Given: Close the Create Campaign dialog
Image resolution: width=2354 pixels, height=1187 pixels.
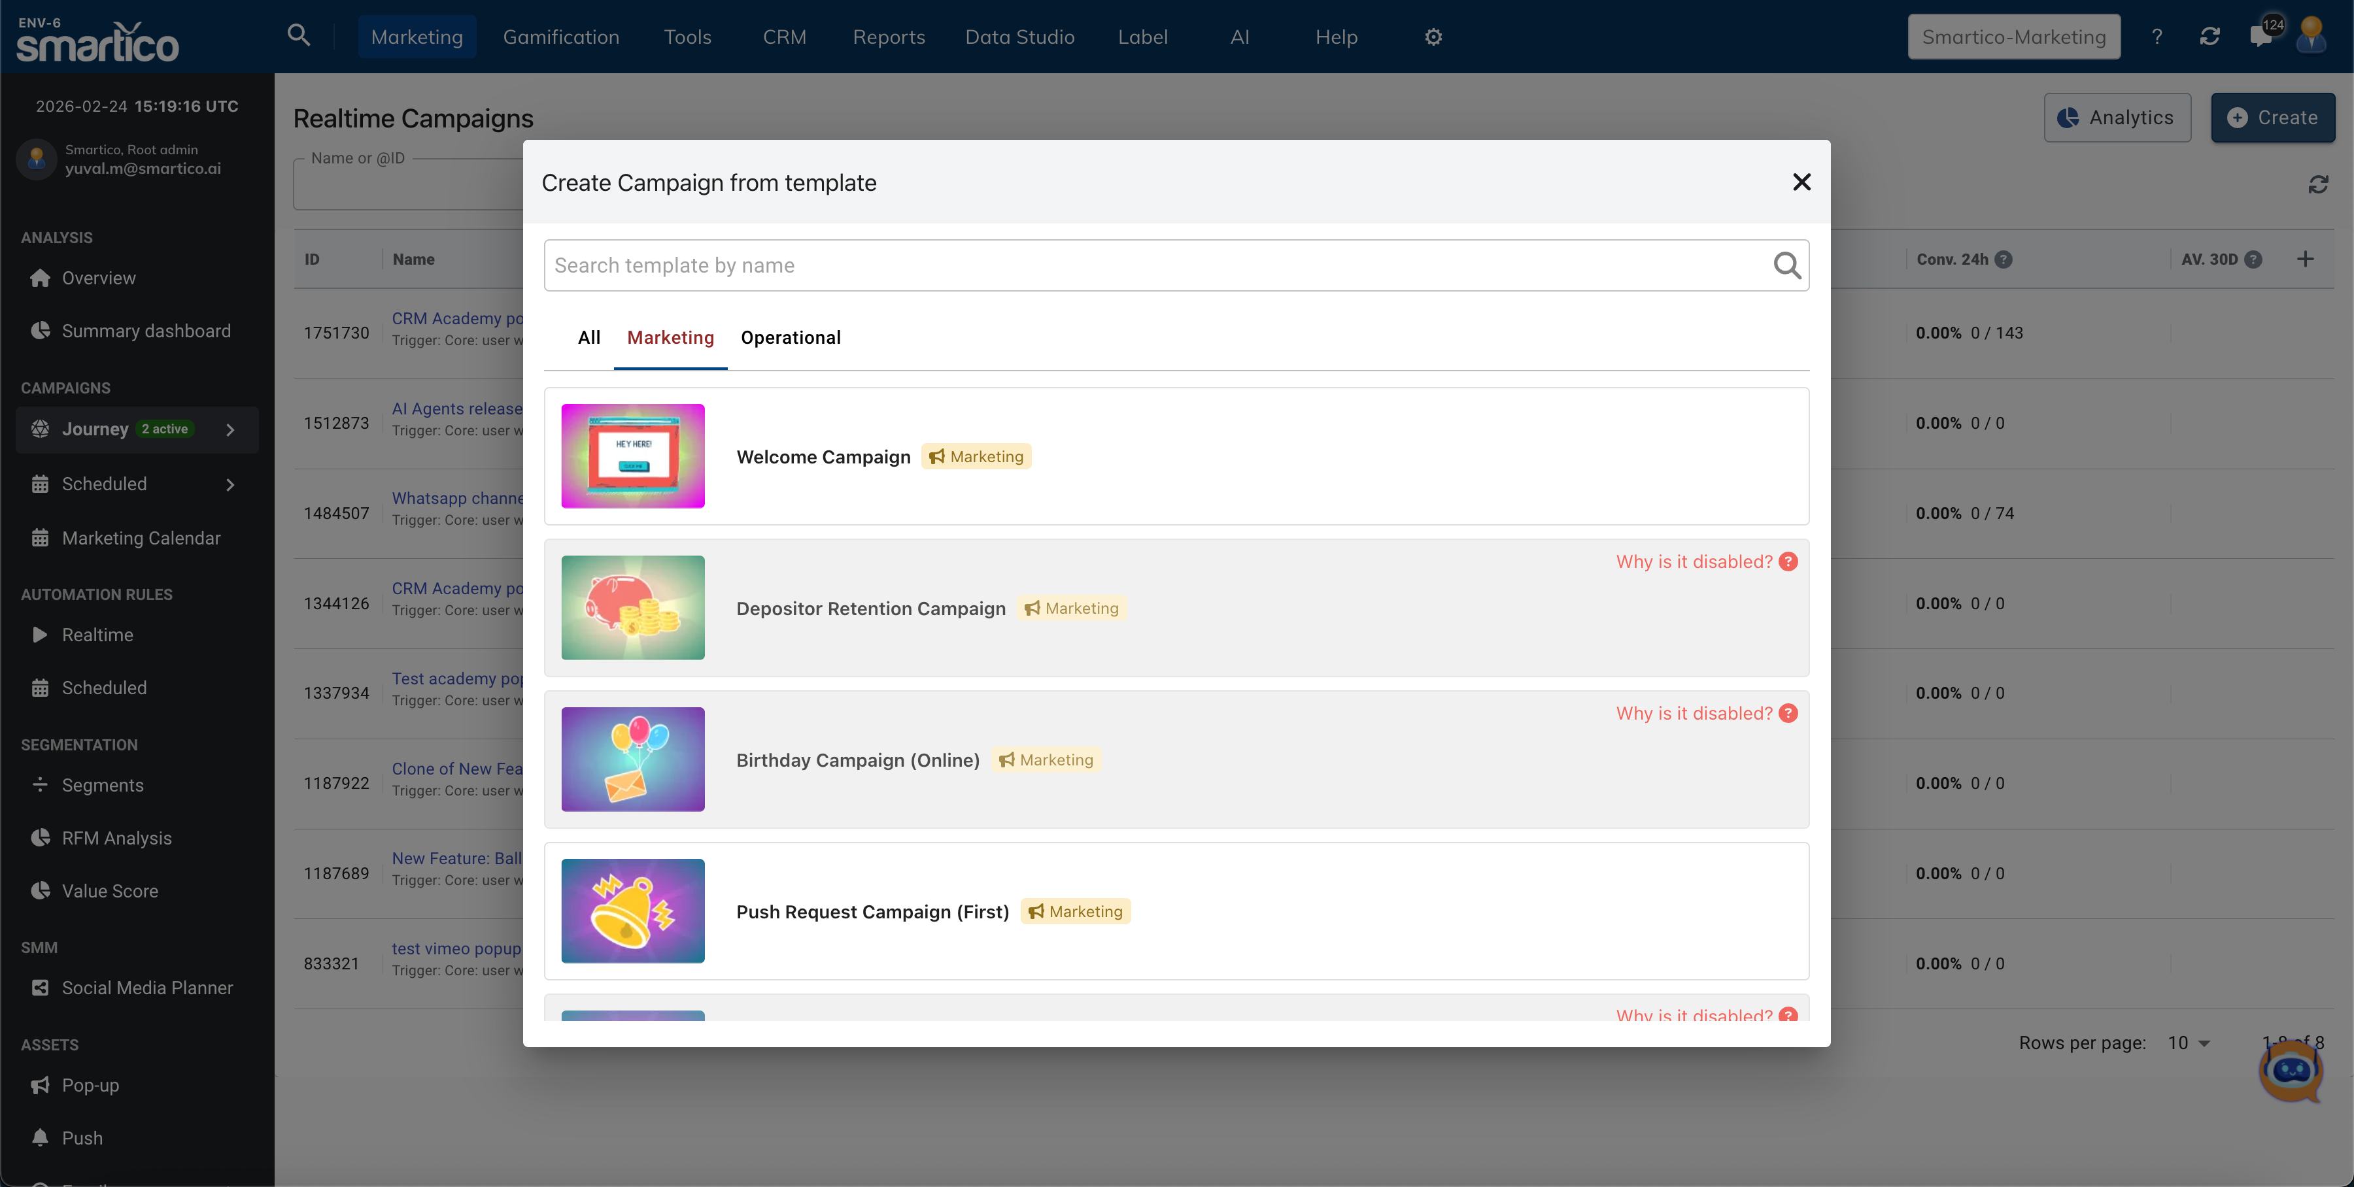Looking at the screenshot, I should tap(1801, 182).
